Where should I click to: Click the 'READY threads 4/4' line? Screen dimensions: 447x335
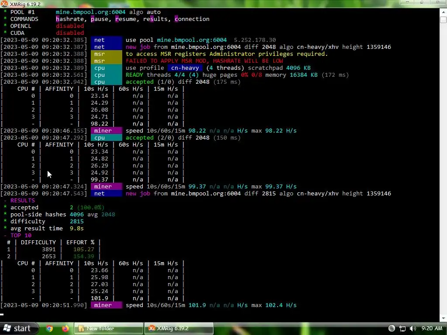coord(237,75)
